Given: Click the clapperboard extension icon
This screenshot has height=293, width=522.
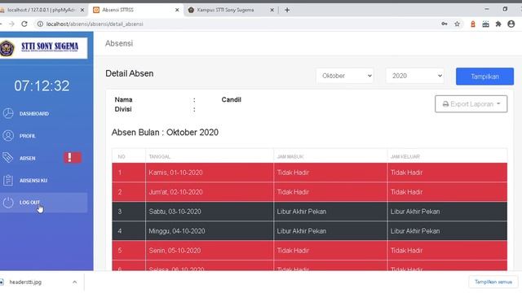Looking at the screenshot, I should click(x=486, y=24).
